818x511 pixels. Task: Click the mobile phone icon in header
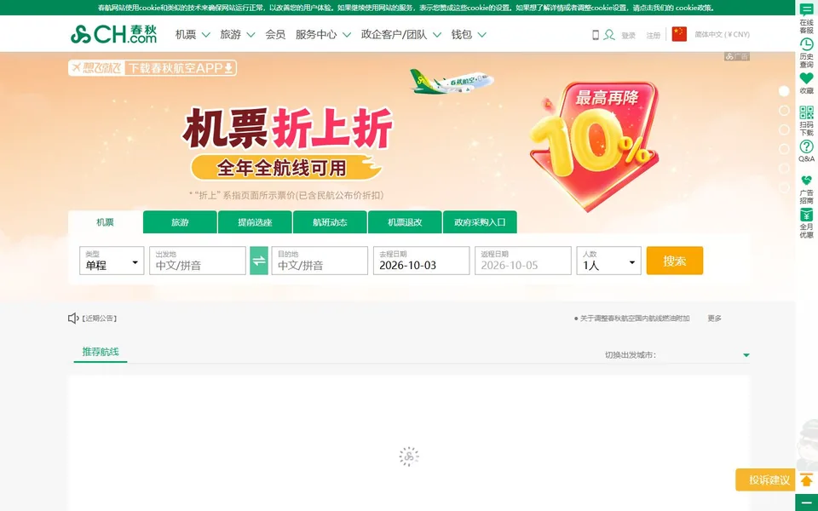coord(596,35)
